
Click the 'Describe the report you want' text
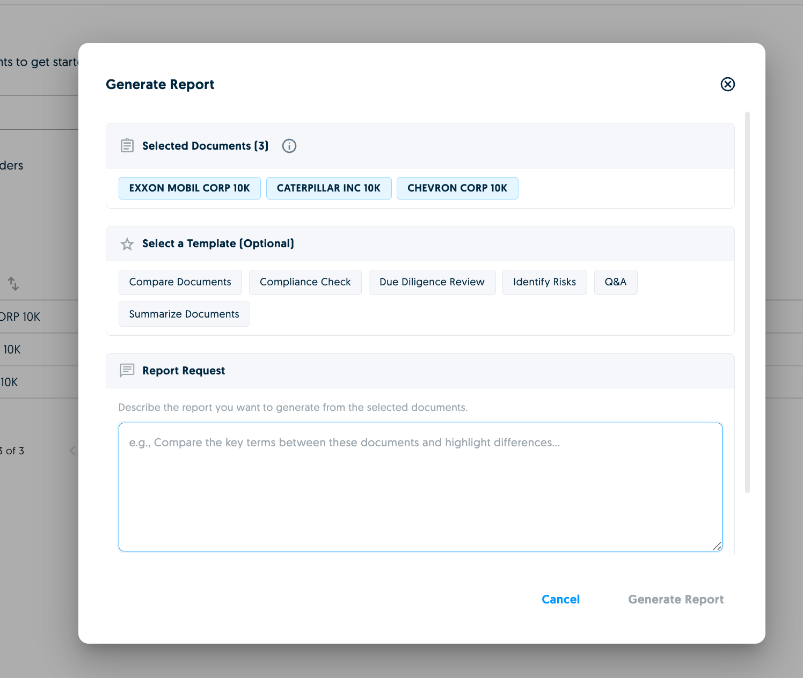pyautogui.click(x=293, y=408)
